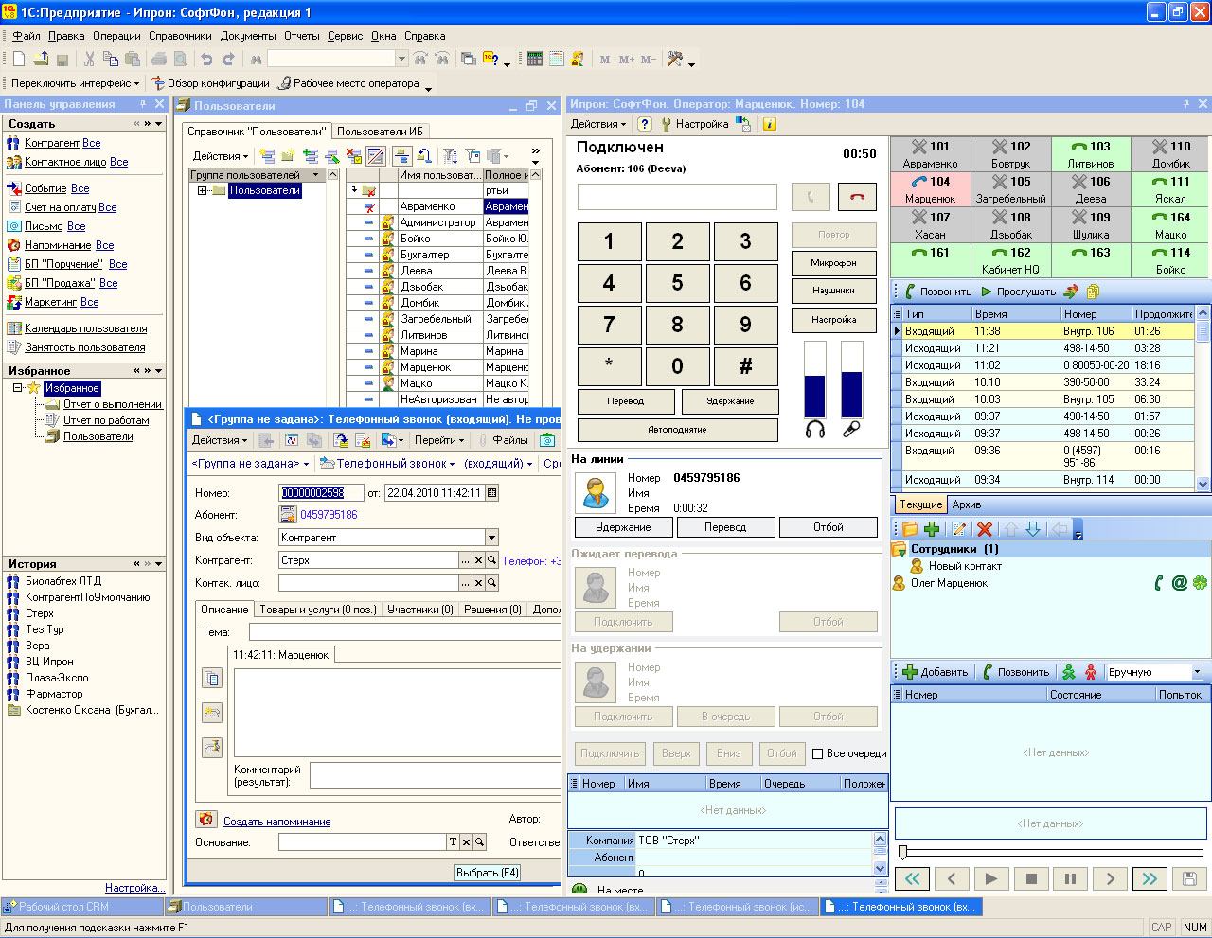Open the Вручную dropdown in queue toolbar

[x=1197, y=672]
